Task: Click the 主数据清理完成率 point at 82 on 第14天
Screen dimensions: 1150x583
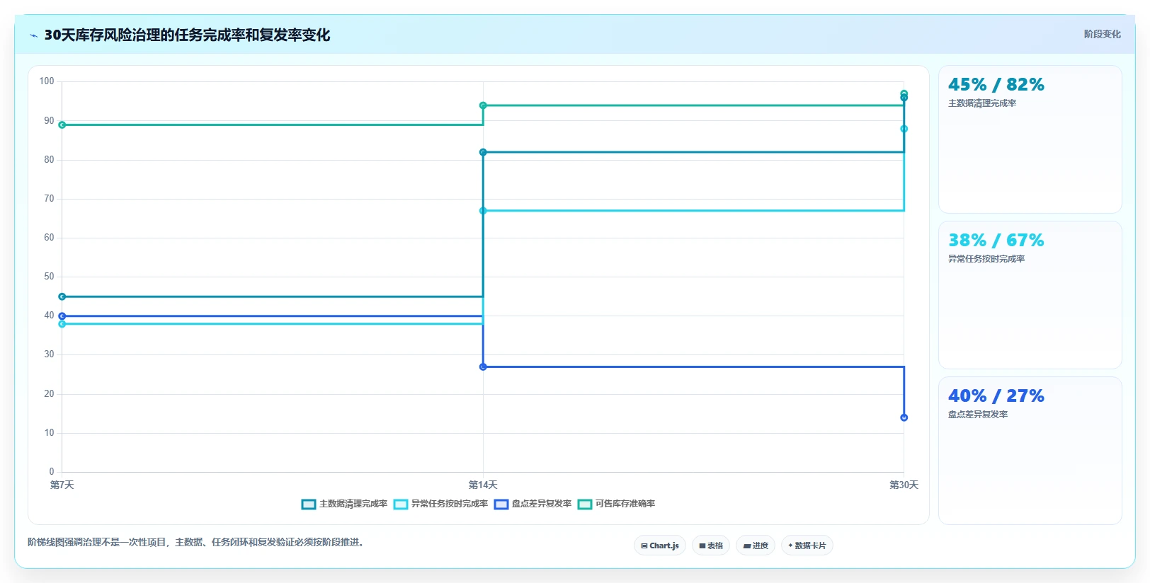Action: (x=483, y=152)
